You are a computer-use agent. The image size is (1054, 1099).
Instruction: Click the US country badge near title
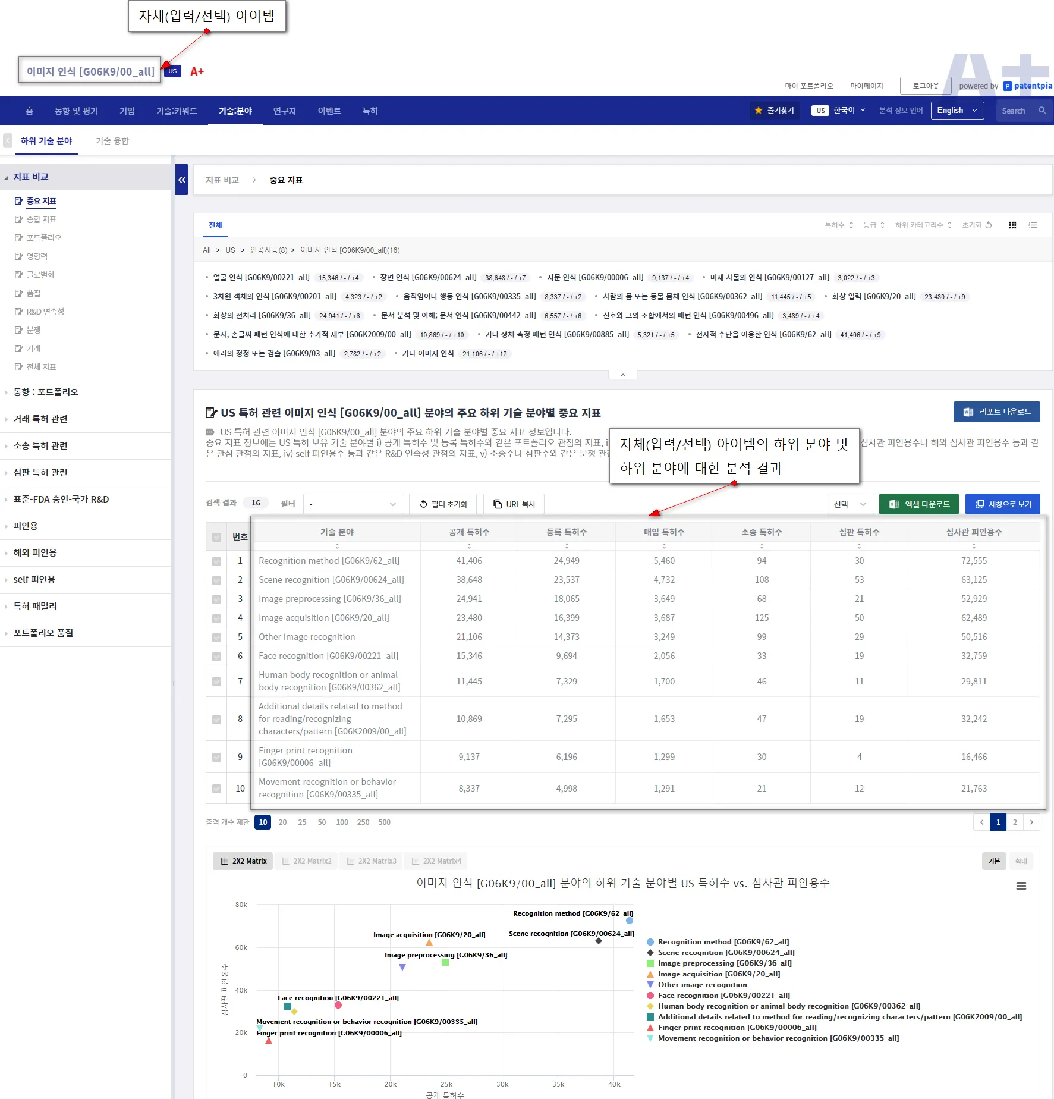tap(172, 71)
